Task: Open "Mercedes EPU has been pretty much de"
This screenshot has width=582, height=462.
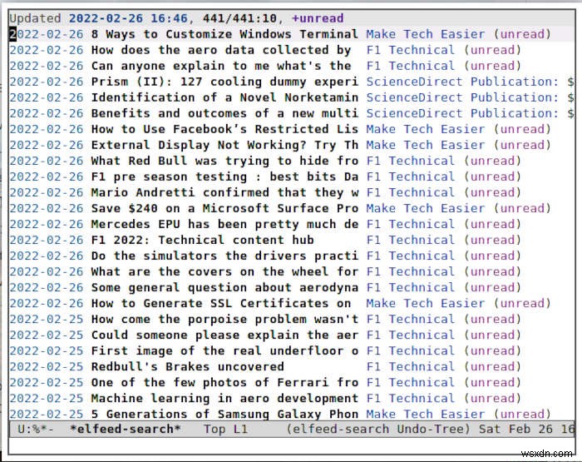Action: pyautogui.click(x=224, y=224)
